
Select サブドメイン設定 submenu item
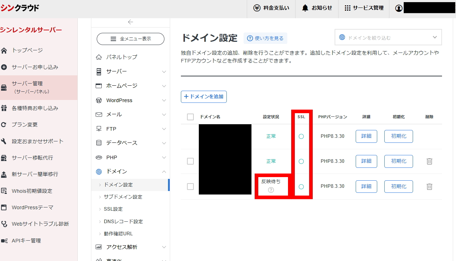click(x=123, y=197)
